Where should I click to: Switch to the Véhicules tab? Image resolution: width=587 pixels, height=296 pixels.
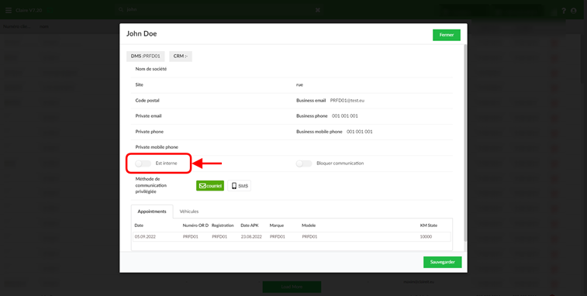pos(189,212)
